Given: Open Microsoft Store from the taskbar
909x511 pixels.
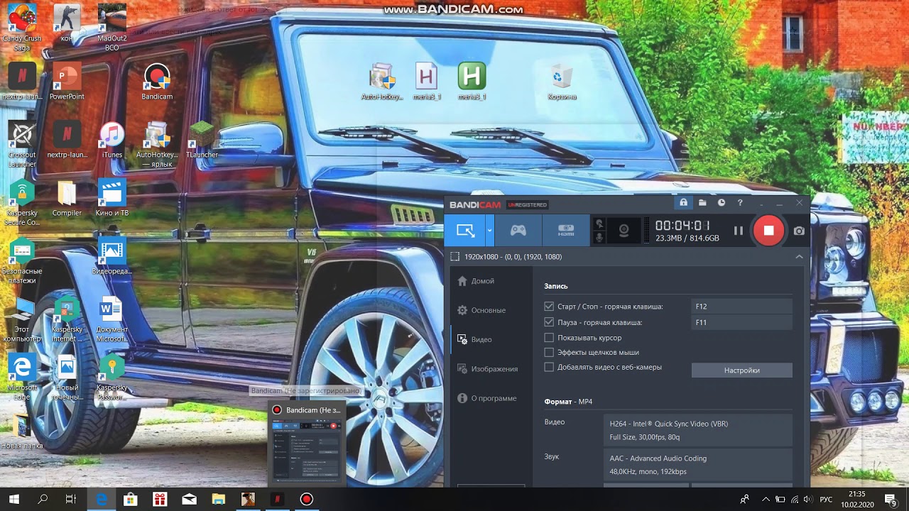Looking at the screenshot, I should tap(131, 500).
